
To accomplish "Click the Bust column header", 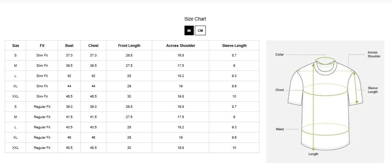I will (x=69, y=46).
